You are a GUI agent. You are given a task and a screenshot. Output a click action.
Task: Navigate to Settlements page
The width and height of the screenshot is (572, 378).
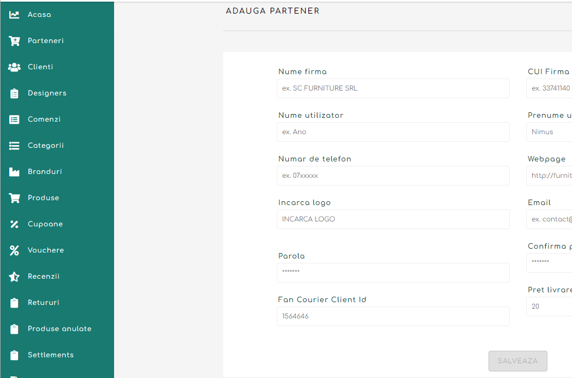[x=51, y=355]
